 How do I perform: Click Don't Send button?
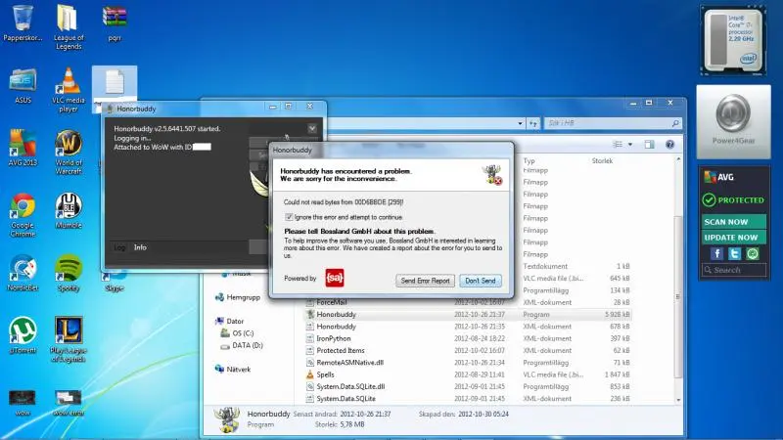pos(481,281)
